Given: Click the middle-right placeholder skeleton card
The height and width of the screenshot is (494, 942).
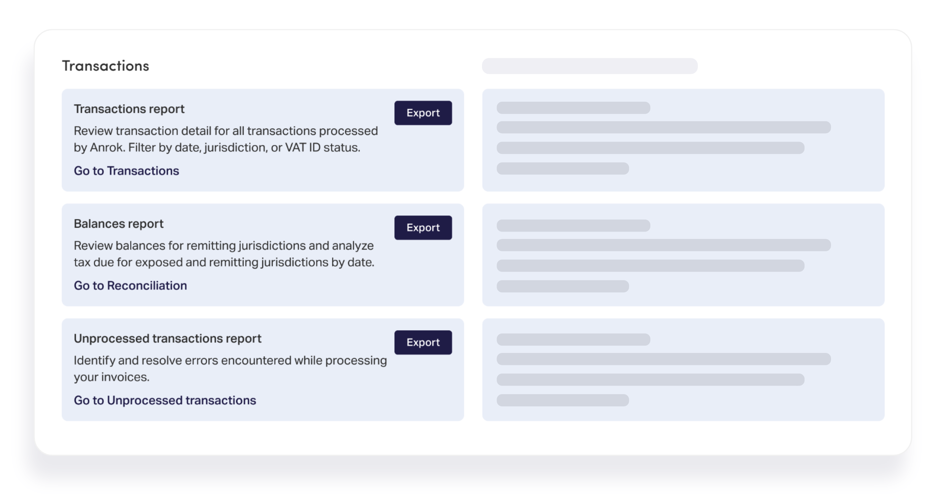Looking at the screenshot, I should point(683,254).
